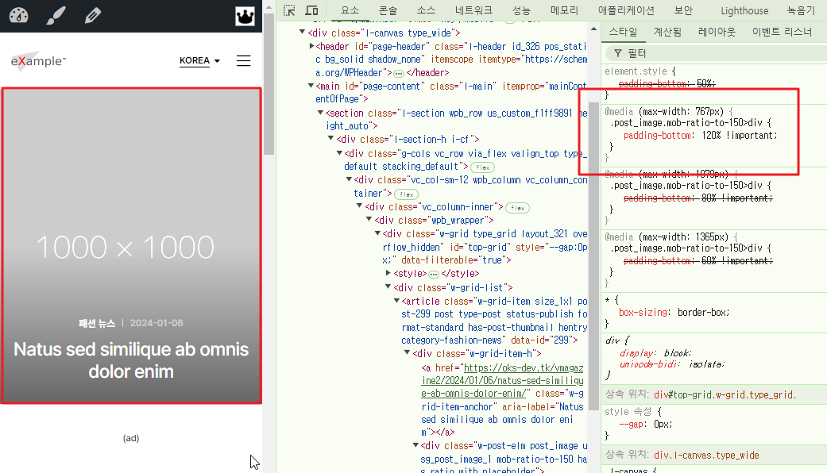Collapse the l-canvas type_wide div node

pos(302,32)
